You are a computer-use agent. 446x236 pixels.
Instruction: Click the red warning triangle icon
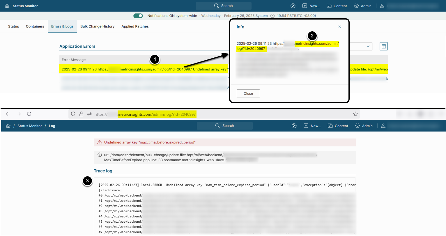point(100,142)
